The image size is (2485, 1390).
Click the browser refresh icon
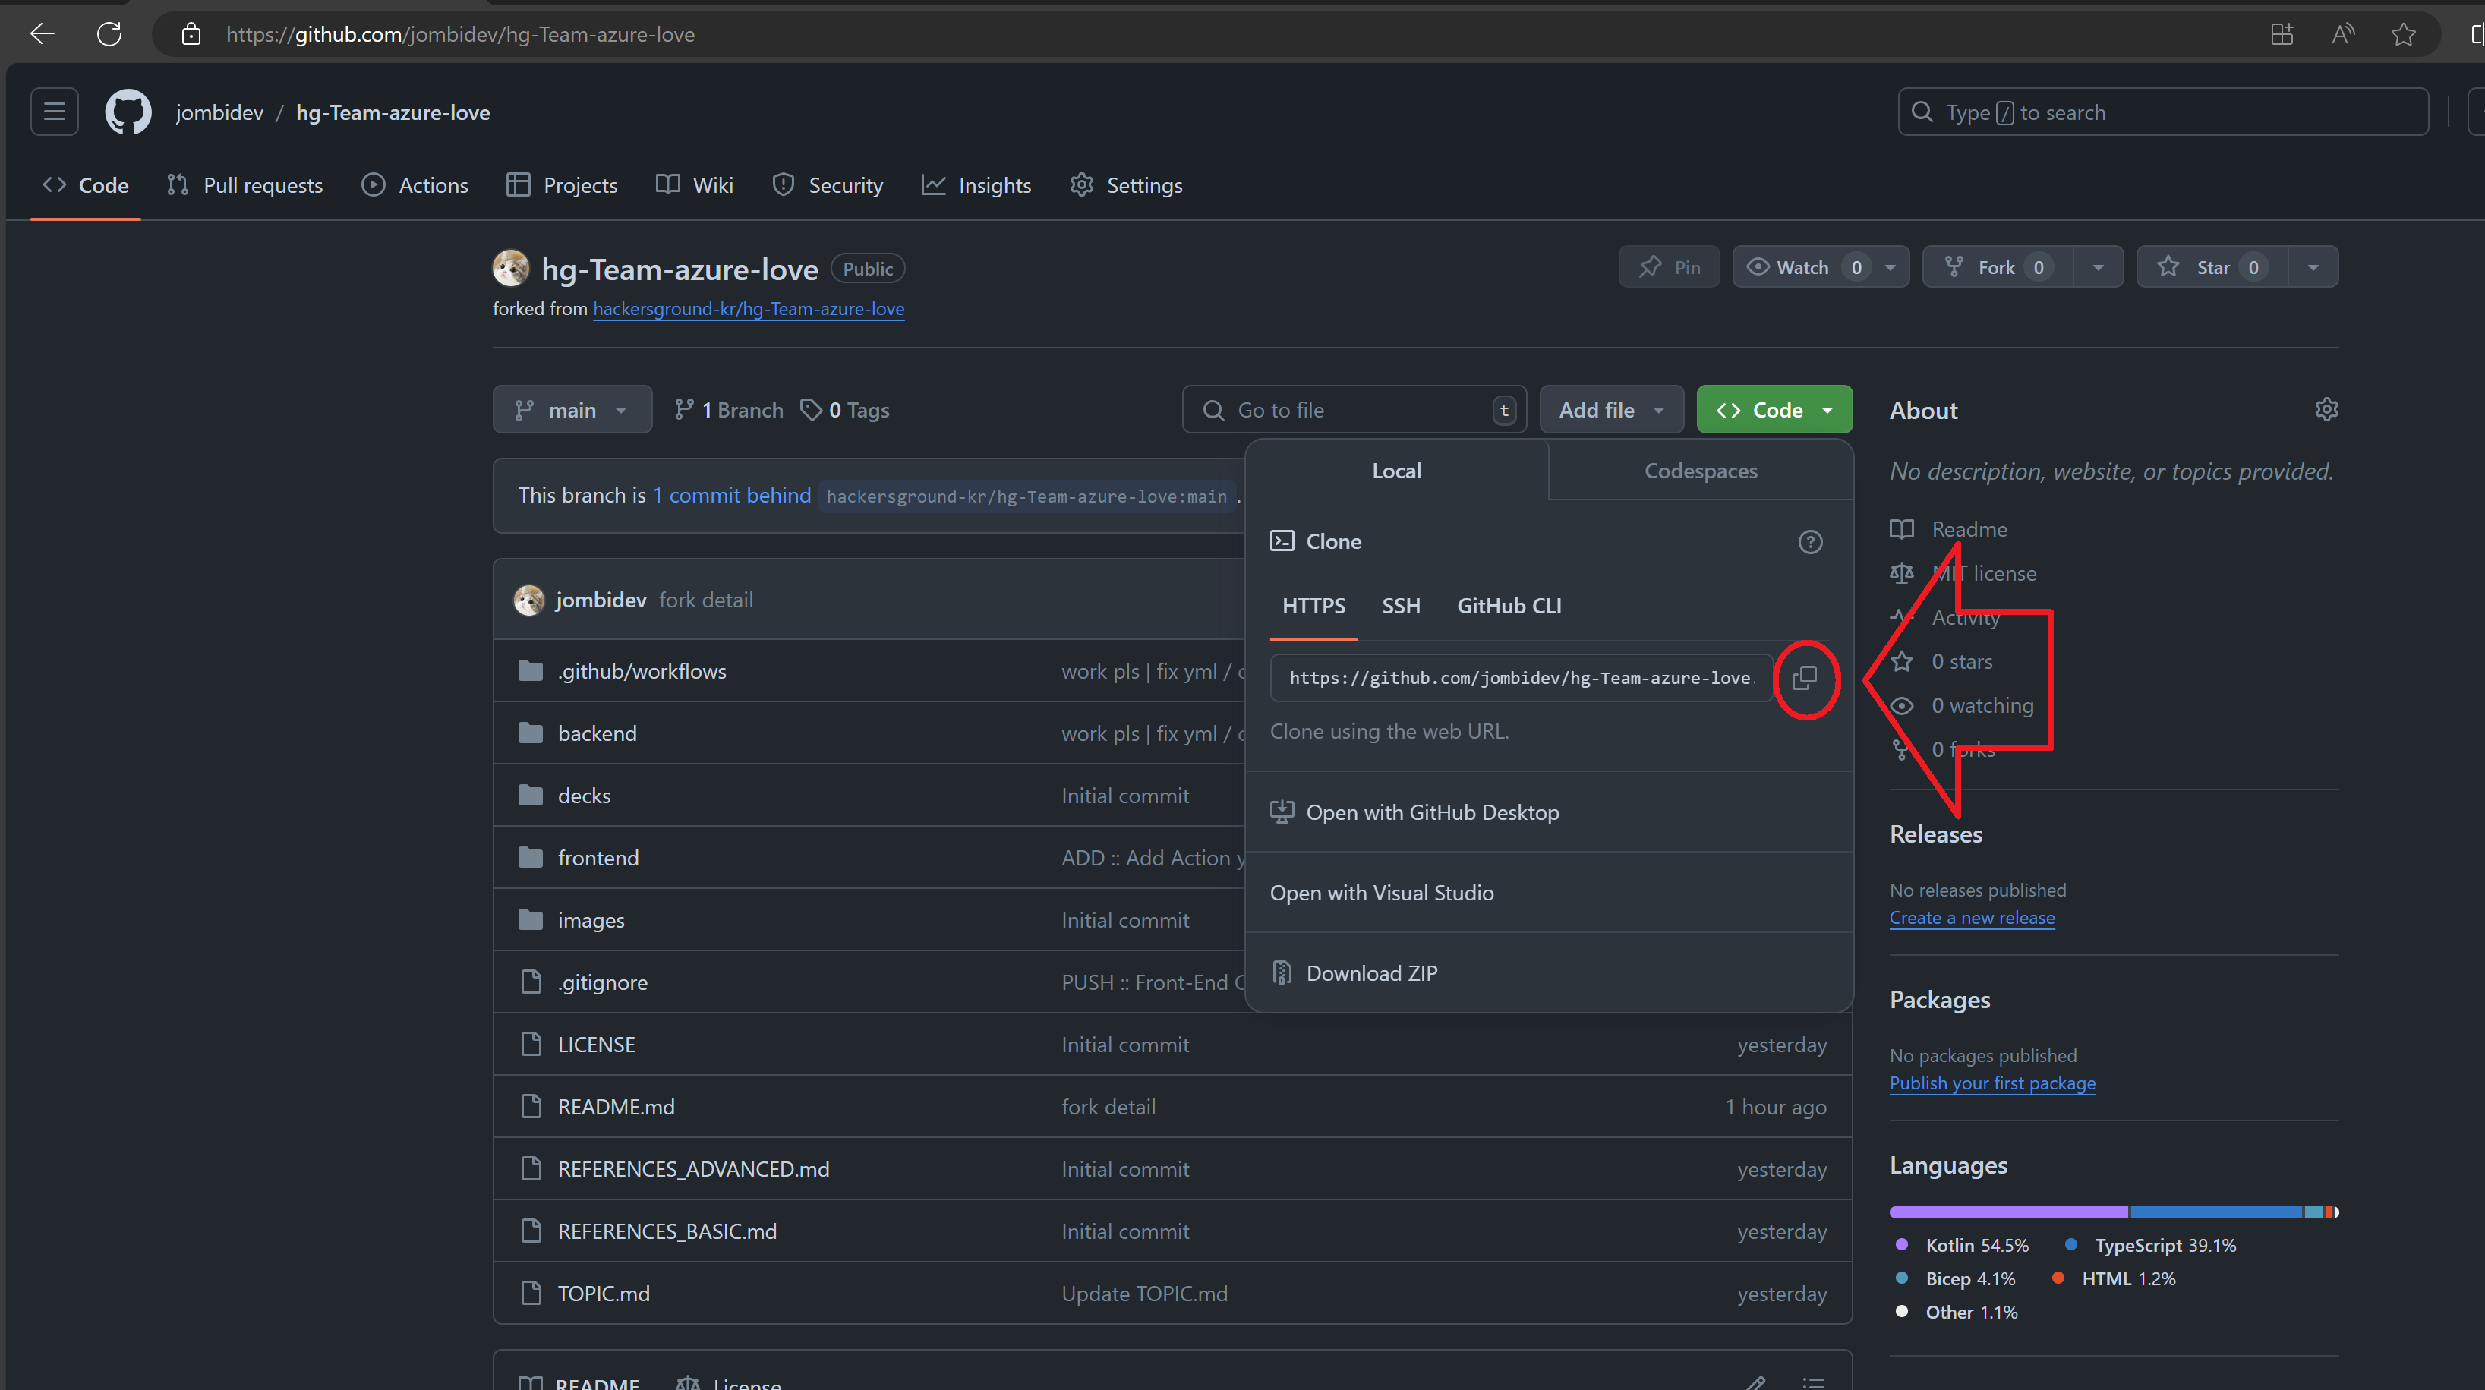(x=109, y=35)
